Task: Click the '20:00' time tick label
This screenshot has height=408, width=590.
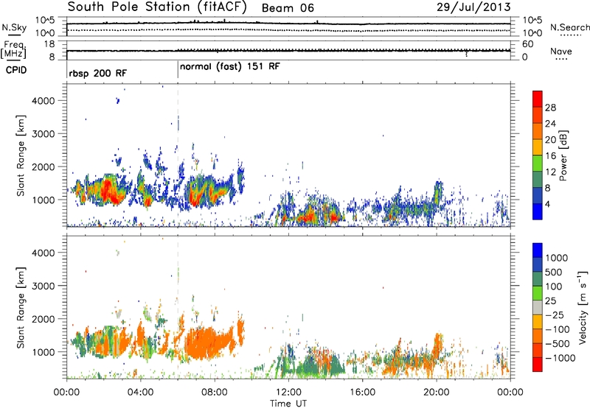Action: 436,393
